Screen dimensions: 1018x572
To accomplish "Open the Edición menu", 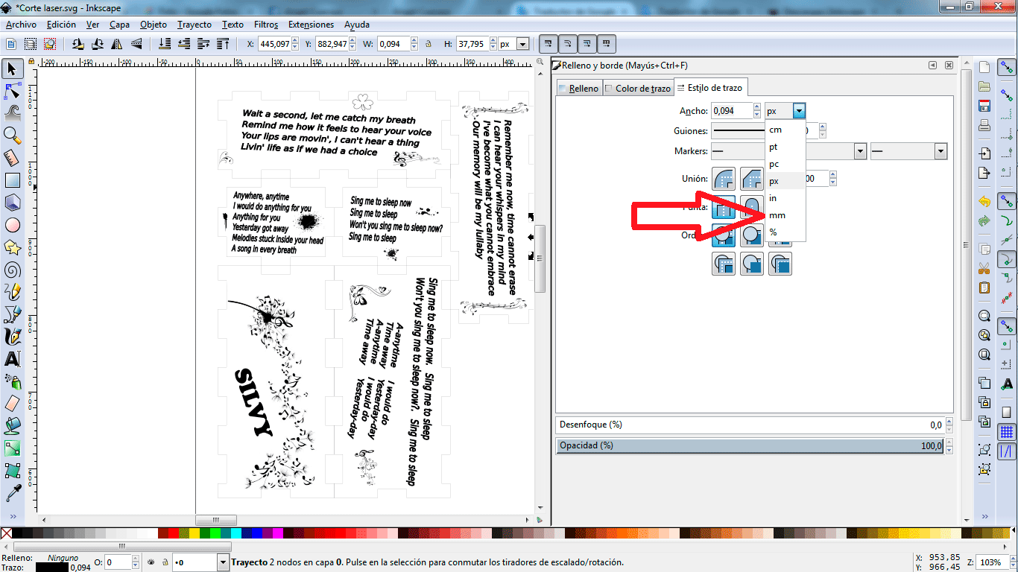I will [x=61, y=24].
